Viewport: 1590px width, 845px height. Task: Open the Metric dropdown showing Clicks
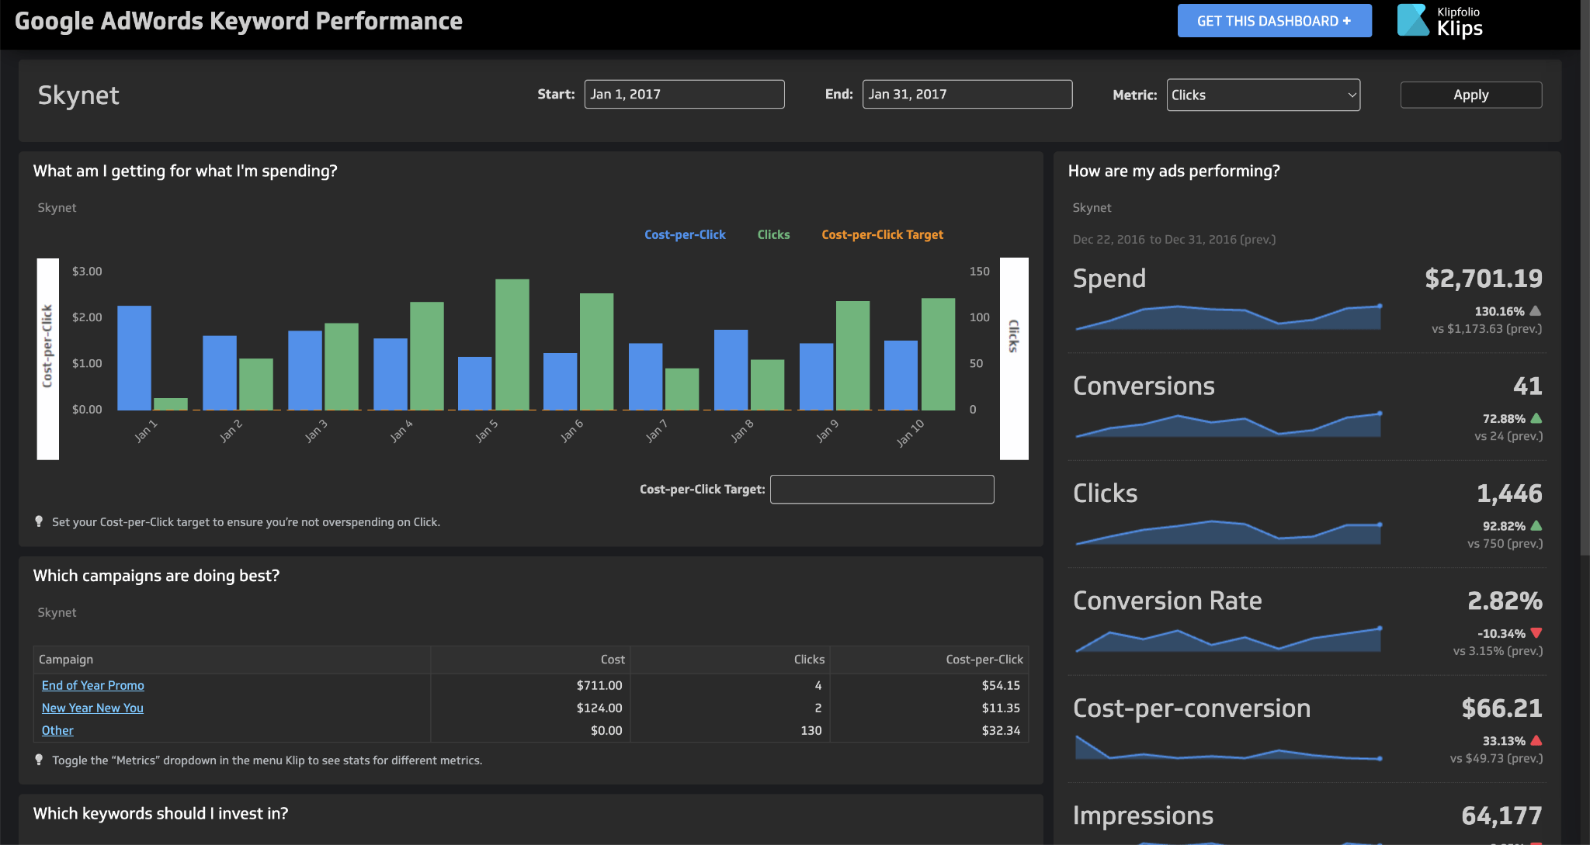(x=1262, y=94)
